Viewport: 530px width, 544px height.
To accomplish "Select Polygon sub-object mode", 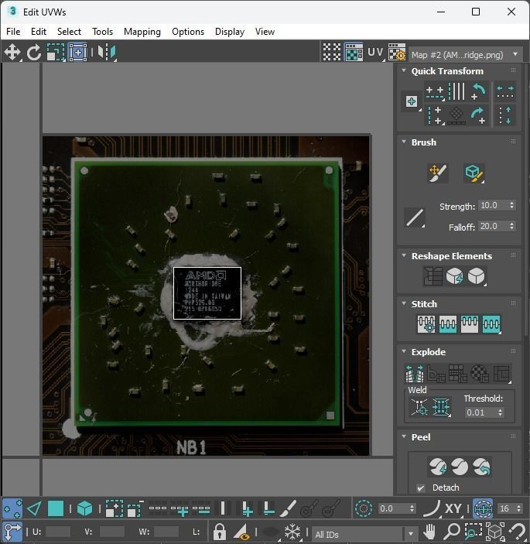I will pyautogui.click(x=56, y=508).
